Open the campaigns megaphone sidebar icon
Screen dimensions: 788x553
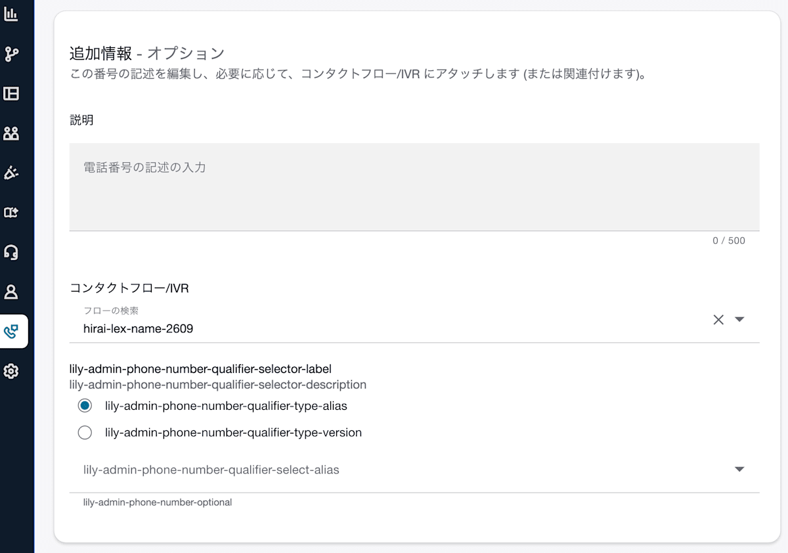click(11, 173)
